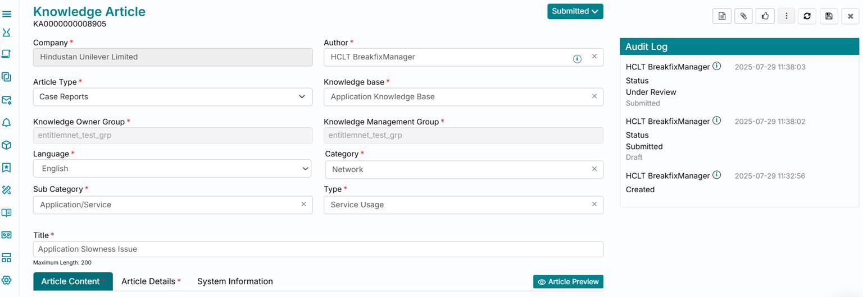The height and width of the screenshot is (297, 863).
Task: Open the three-dot more options menu
Action: 787,16
